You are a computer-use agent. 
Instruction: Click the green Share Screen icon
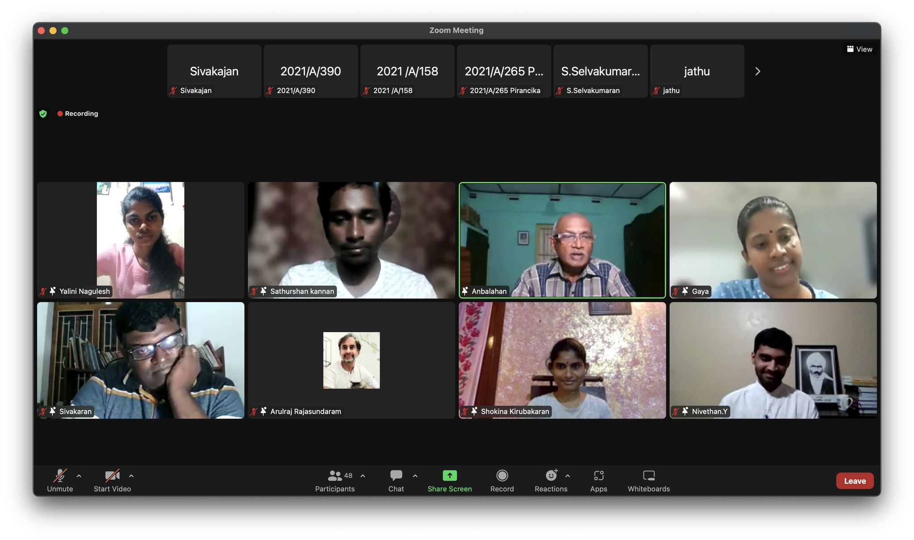click(450, 475)
